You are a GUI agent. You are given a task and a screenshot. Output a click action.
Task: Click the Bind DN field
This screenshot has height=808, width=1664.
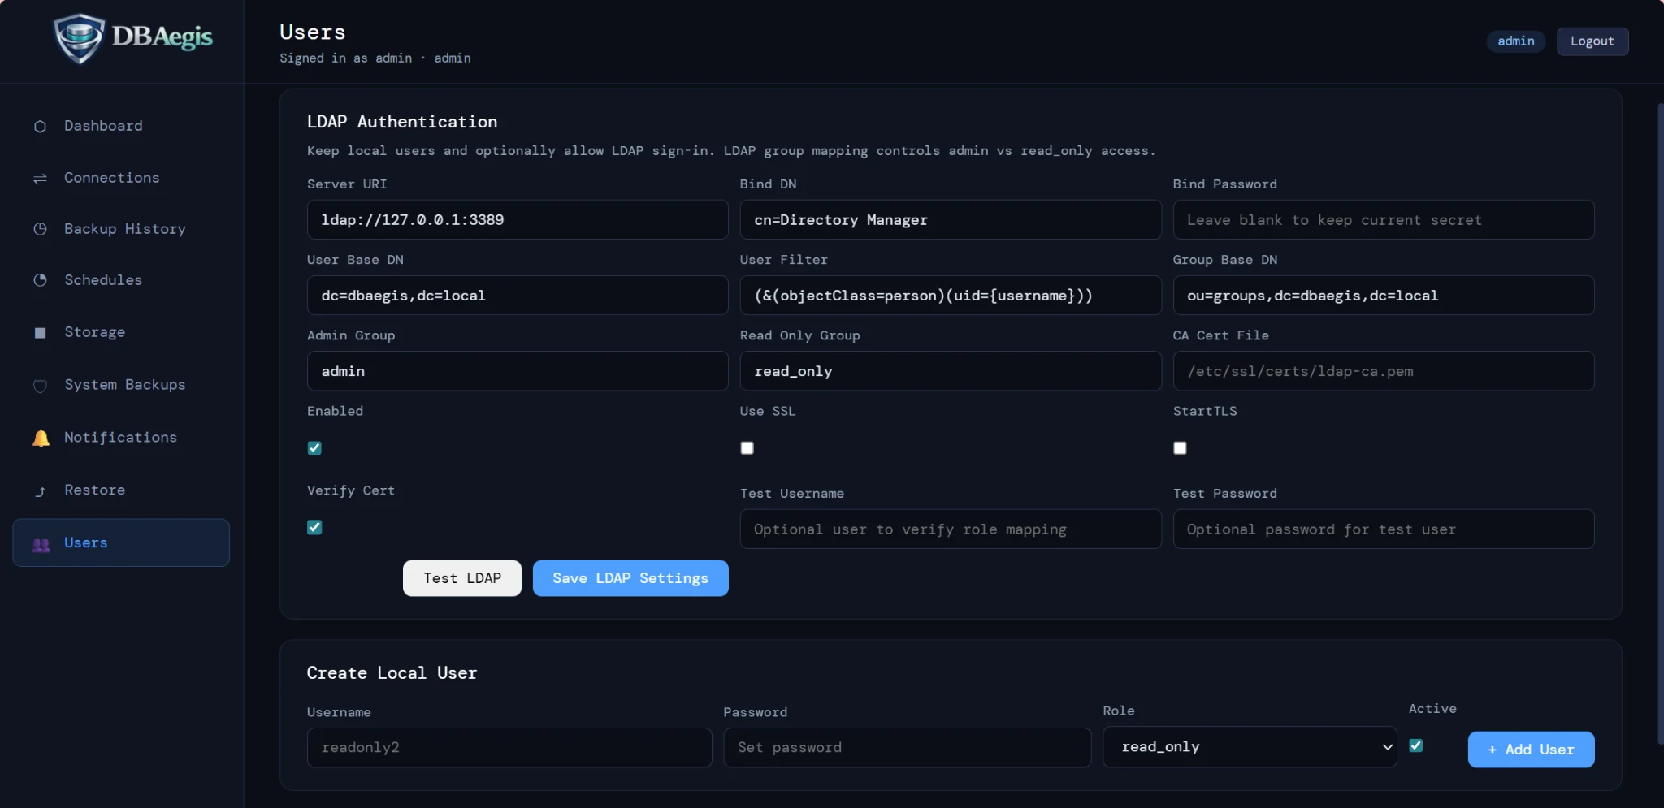pyautogui.click(x=951, y=220)
